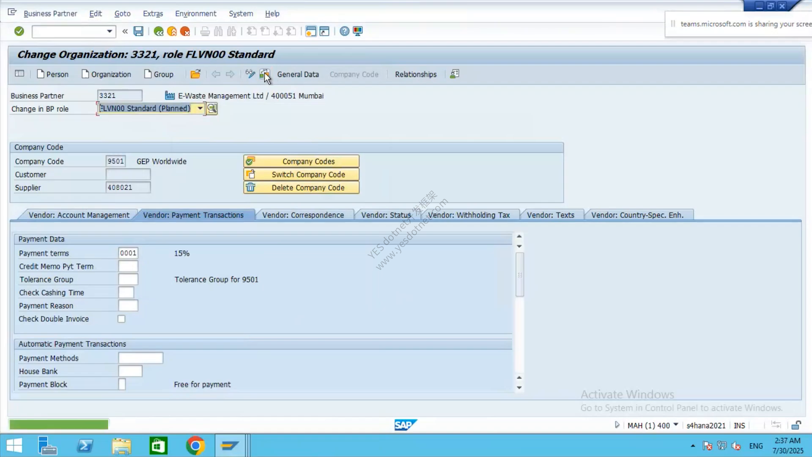
Task: Click the red Cancel icon in toolbar
Action: tap(185, 31)
